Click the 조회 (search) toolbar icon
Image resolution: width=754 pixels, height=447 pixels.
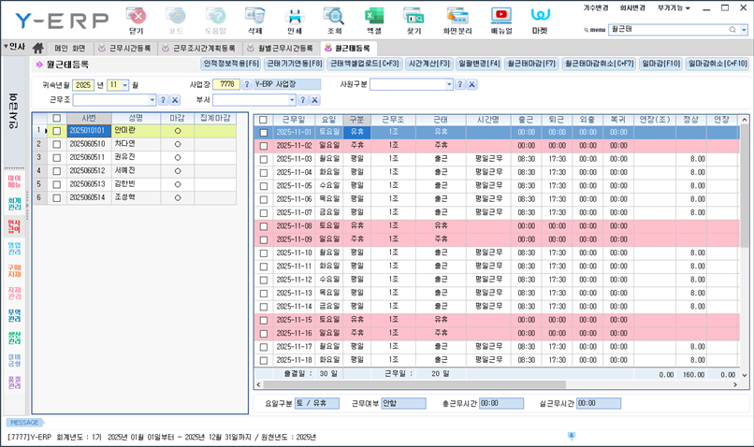[334, 19]
